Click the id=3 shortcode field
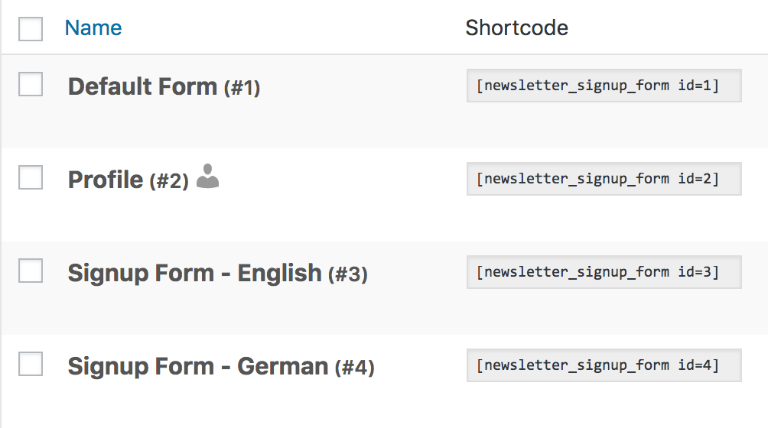This screenshot has height=428, width=768. [604, 272]
